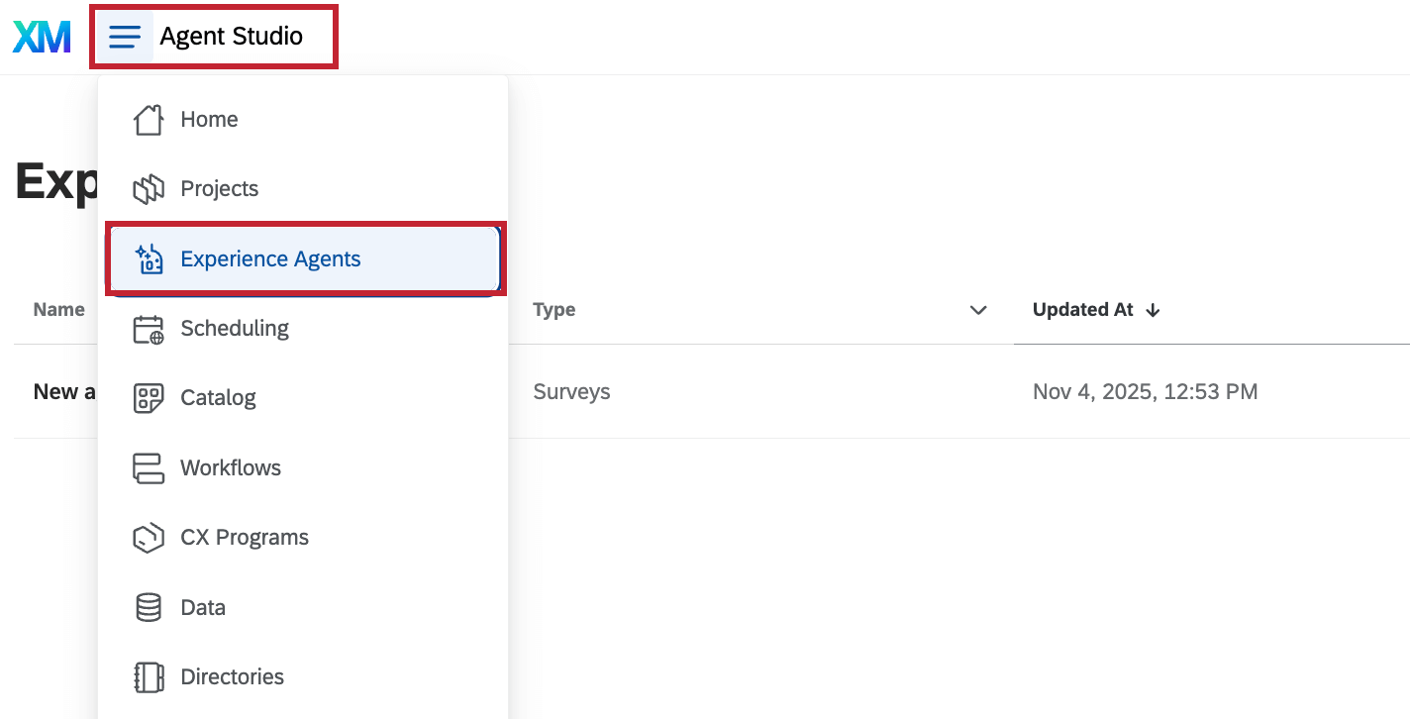Screen dimensions: 1410x719
Task: Select the Surveys type cell in the row
Action: (x=571, y=391)
